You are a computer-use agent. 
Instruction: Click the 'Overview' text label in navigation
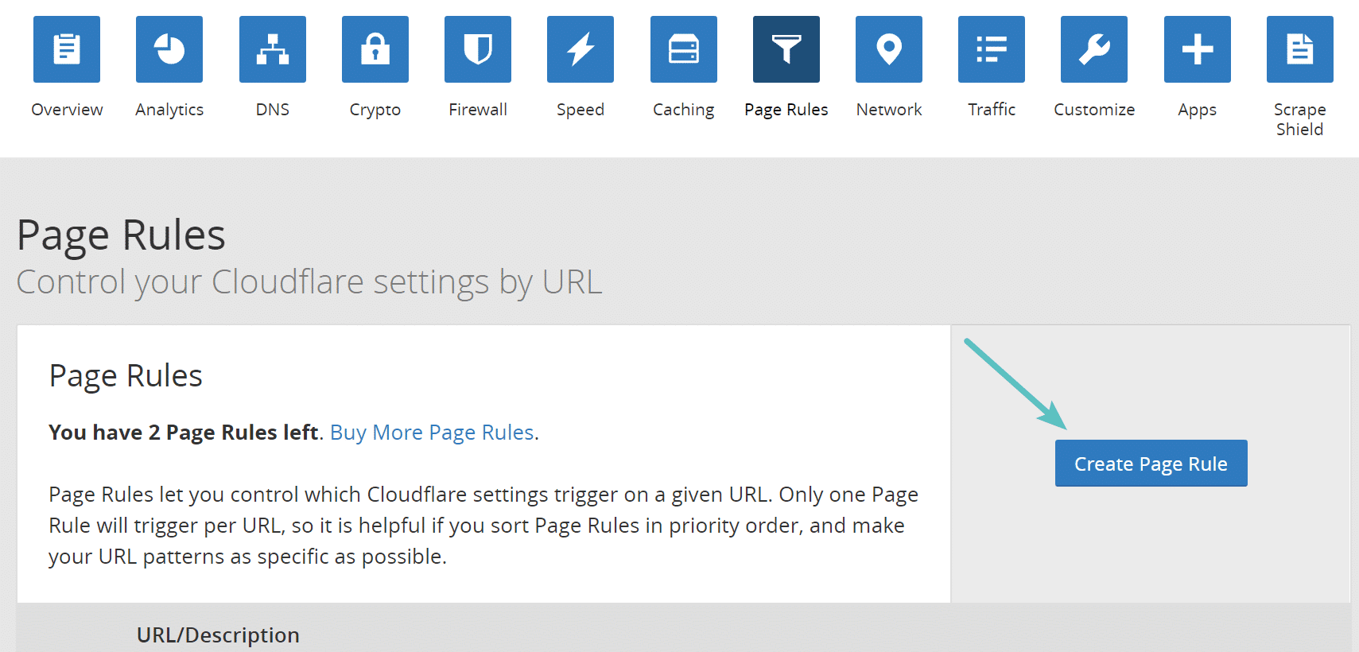pyautogui.click(x=67, y=110)
